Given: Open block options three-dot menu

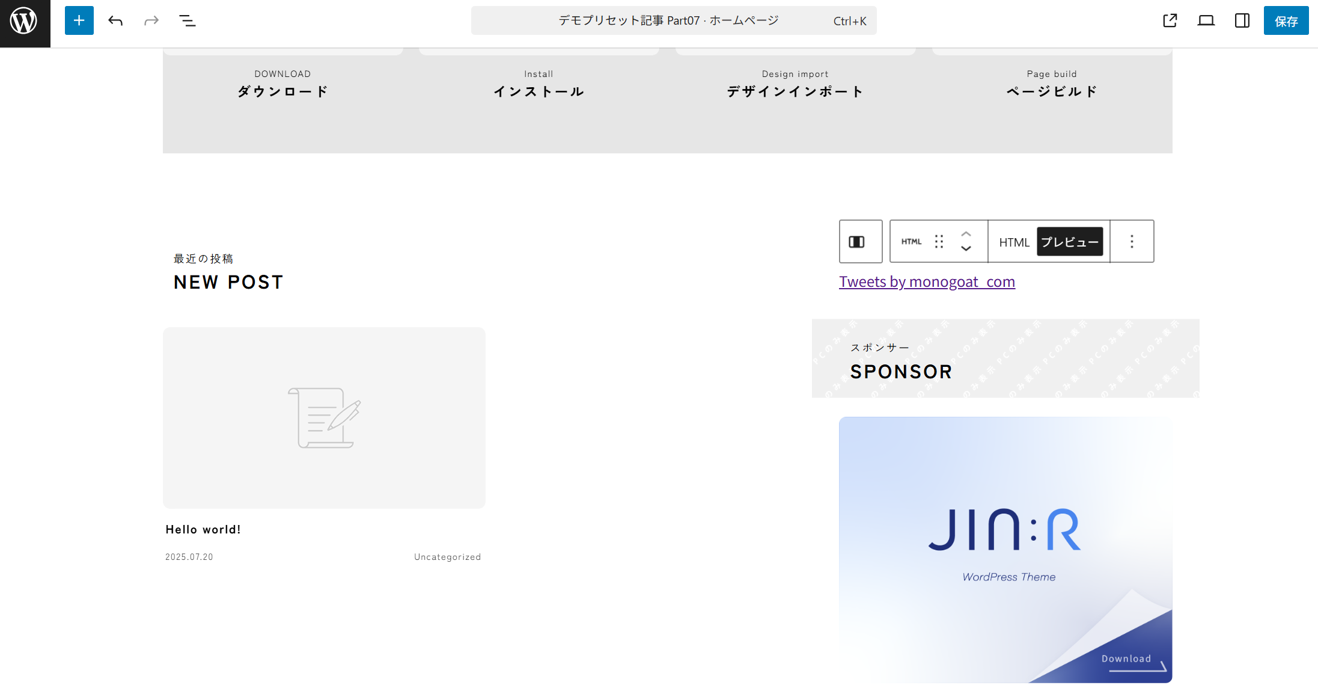Looking at the screenshot, I should pos(1132,241).
